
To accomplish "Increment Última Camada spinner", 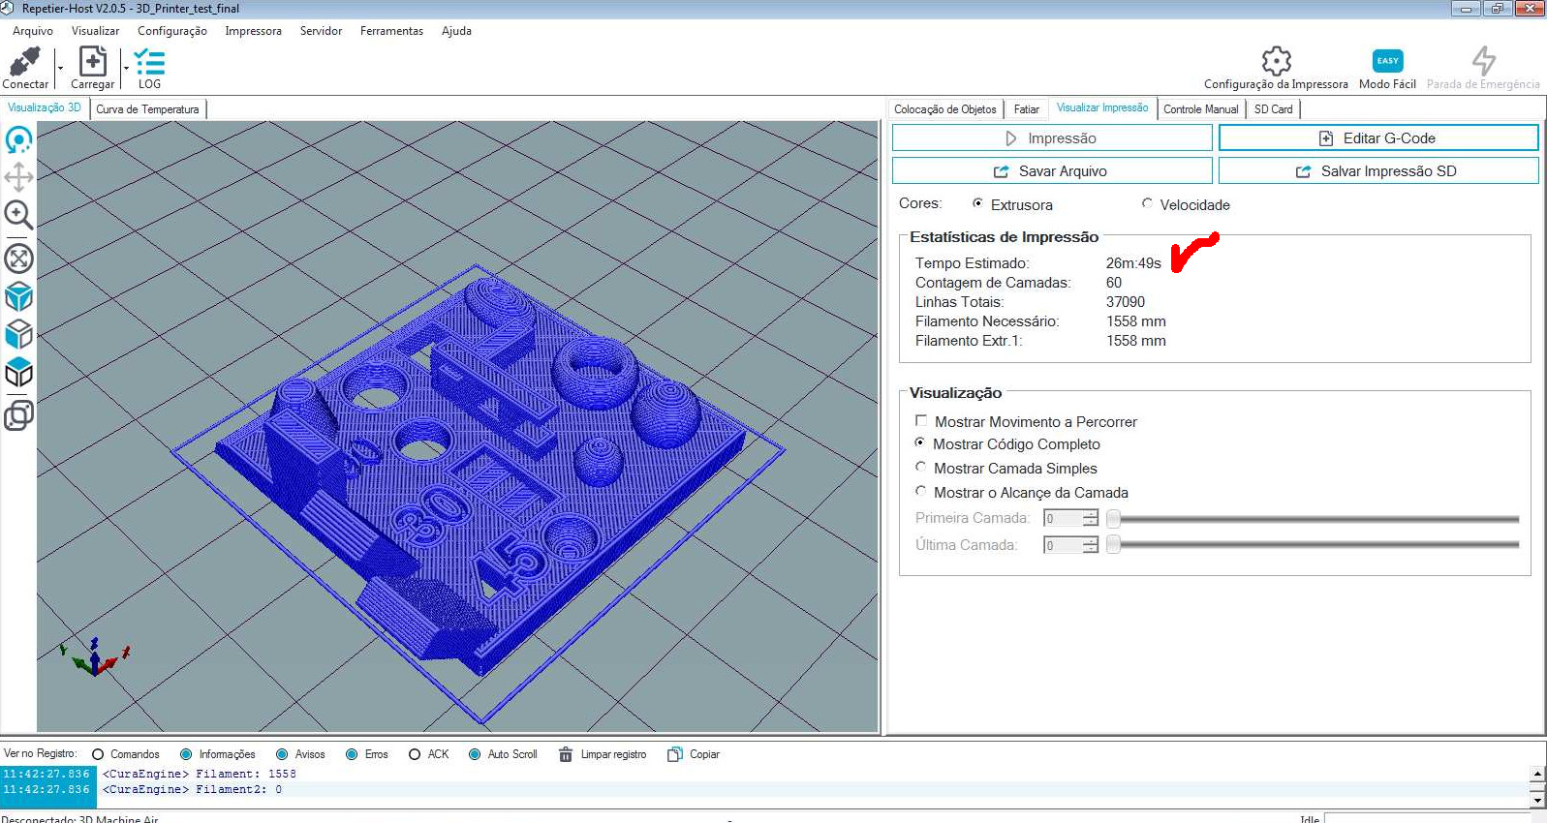I will pyautogui.click(x=1091, y=541).
